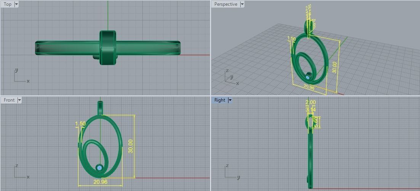Select the 1.50 dimension in Perspective view

coord(291,39)
